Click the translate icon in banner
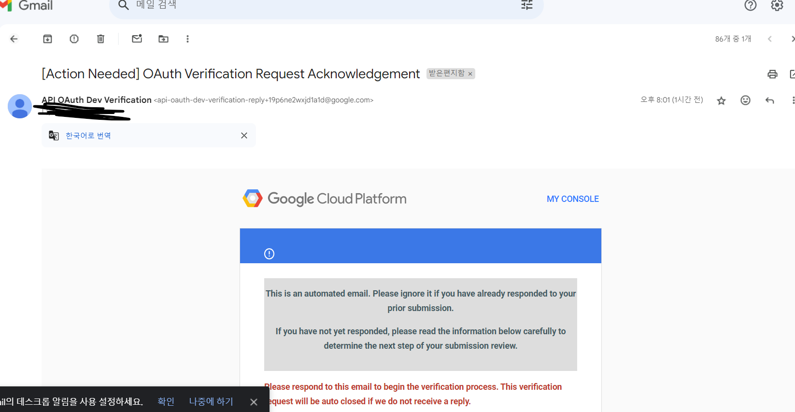Screen dimensions: 795x412 54,136
